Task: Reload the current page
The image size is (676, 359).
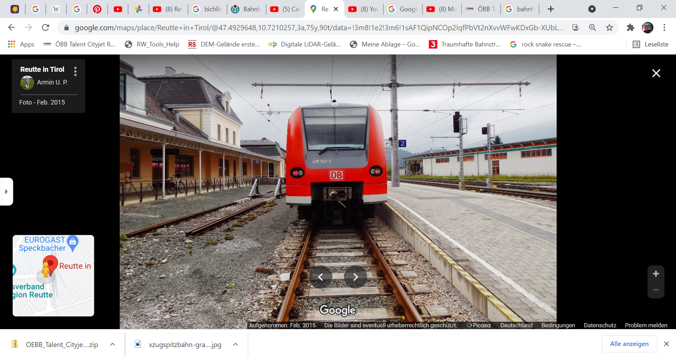Action: pos(45,27)
